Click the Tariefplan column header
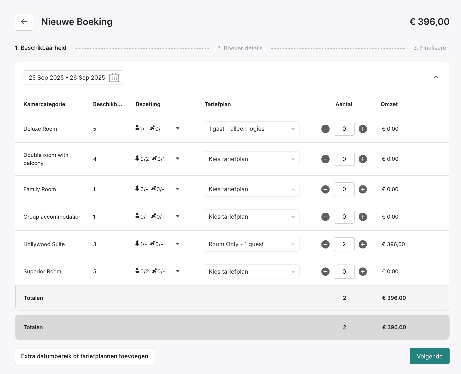The height and width of the screenshot is (374, 461). click(x=218, y=104)
